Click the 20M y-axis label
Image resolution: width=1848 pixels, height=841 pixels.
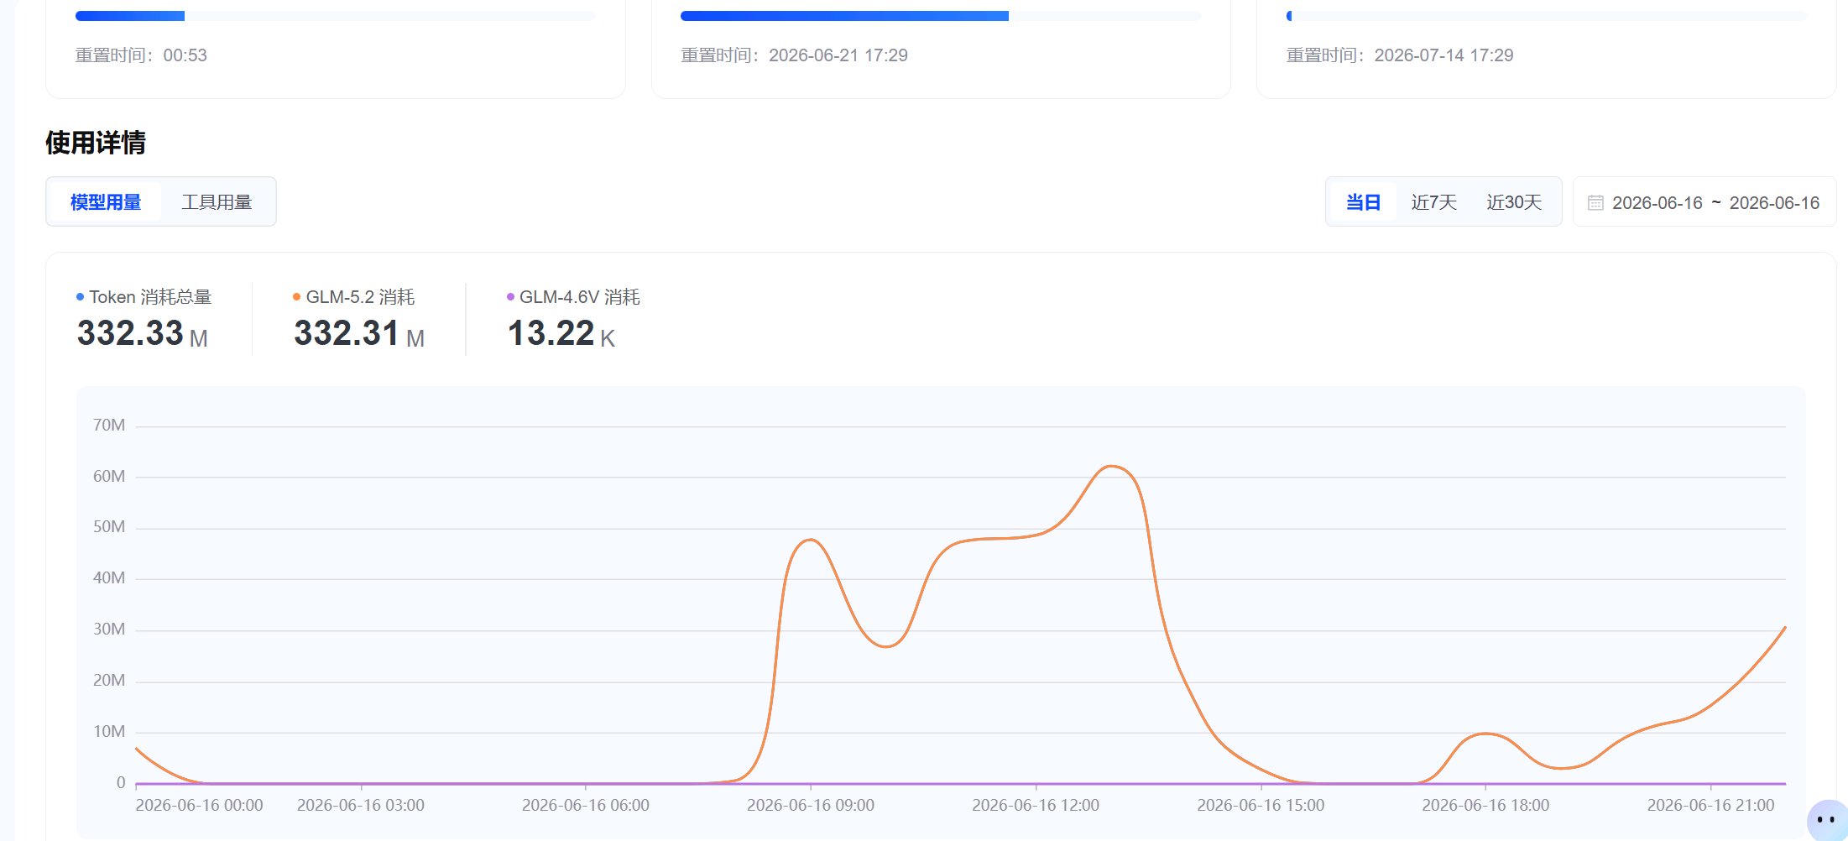(x=109, y=681)
